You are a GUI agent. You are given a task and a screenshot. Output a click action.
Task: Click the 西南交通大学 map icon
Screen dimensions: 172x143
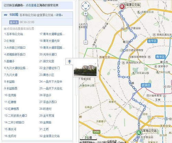pos(154,35)
